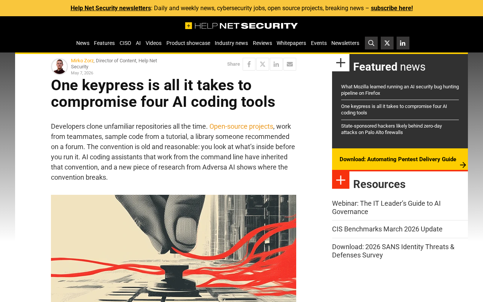Screen dimensions: 483x302
Task: Share article on Facebook
Action: click(x=249, y=64)
